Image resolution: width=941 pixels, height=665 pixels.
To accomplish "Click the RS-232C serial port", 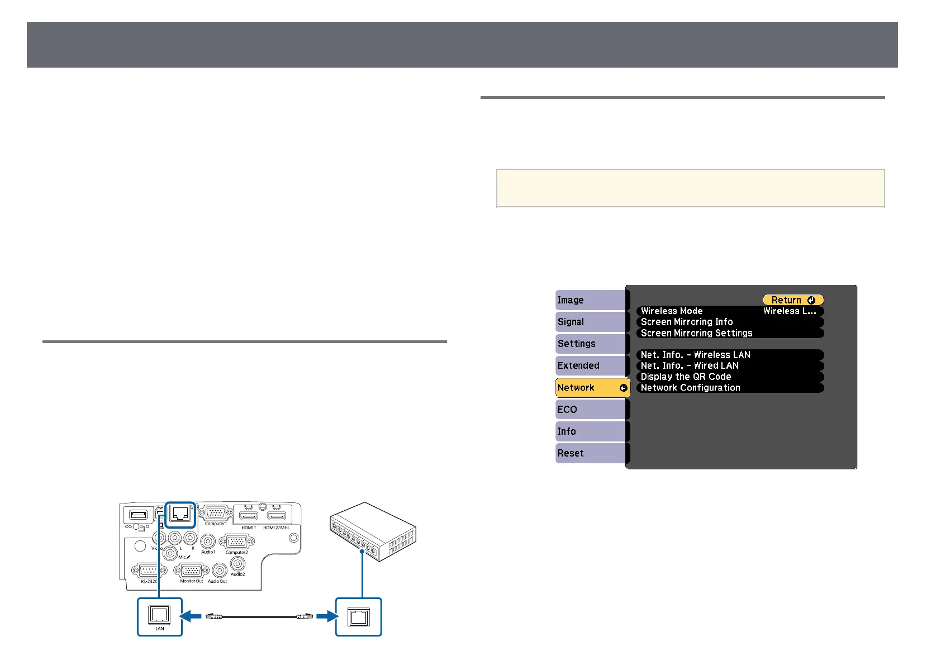I will point(149,571).
